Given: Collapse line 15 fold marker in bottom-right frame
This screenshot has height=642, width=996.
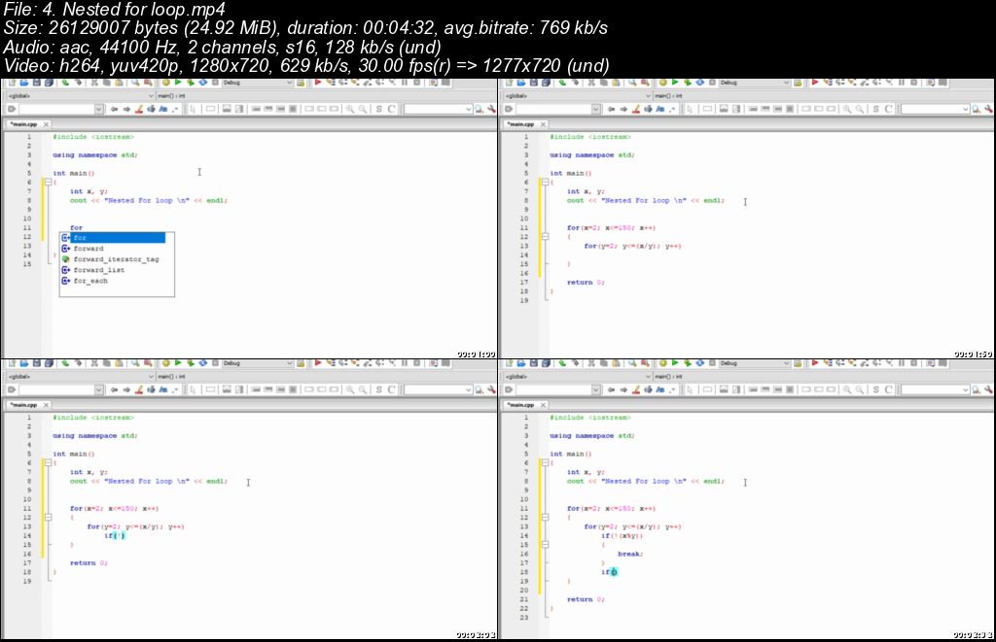Looking at the screenshot, I should [x=545, y=544].
